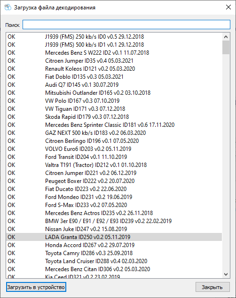The height and width of the screenshot is (298, 236).
Task: Click the scrollbar up arrow
Action: click(226, 37)
